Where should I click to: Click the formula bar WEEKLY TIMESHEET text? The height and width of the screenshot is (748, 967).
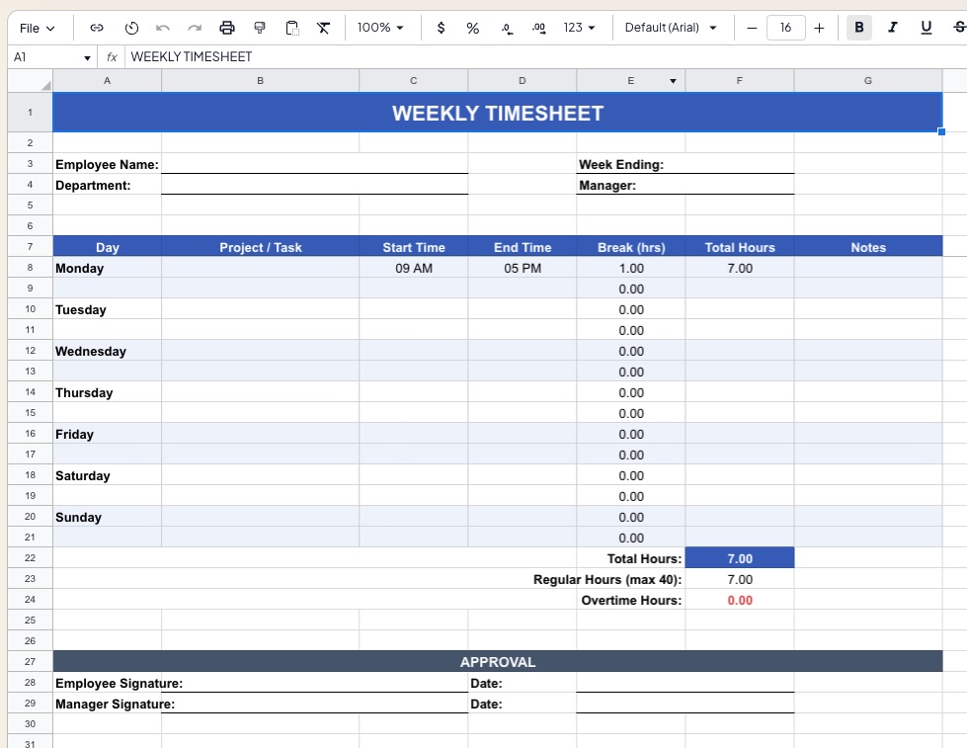pyautogui.click(x=192, y=56)
